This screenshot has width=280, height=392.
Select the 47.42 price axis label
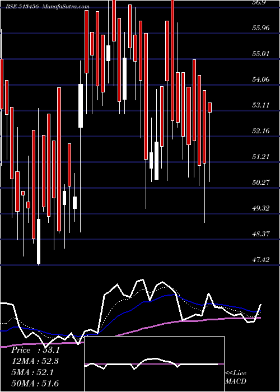261,260
